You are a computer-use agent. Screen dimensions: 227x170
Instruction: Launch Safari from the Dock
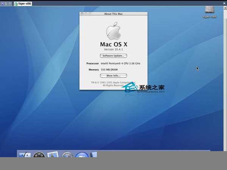coord(67,155)
